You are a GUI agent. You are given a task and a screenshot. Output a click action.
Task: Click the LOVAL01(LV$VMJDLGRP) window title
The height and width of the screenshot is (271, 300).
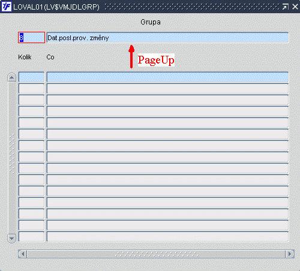[56, 7]
